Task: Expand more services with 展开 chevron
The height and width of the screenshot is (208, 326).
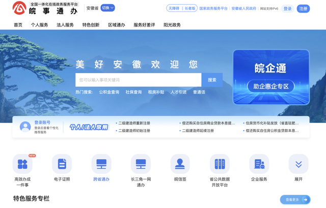Action: tap(298, 164)
